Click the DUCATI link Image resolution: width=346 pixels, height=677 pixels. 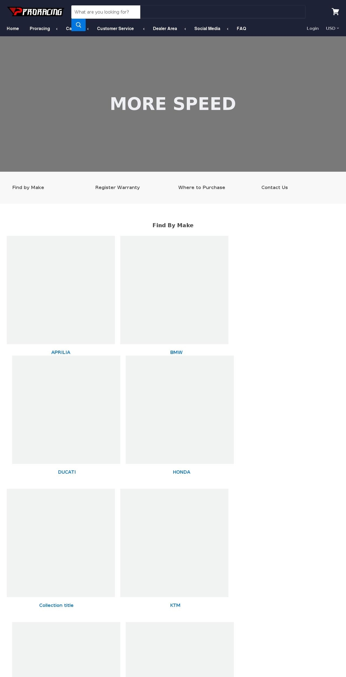[x=67, y=472]
